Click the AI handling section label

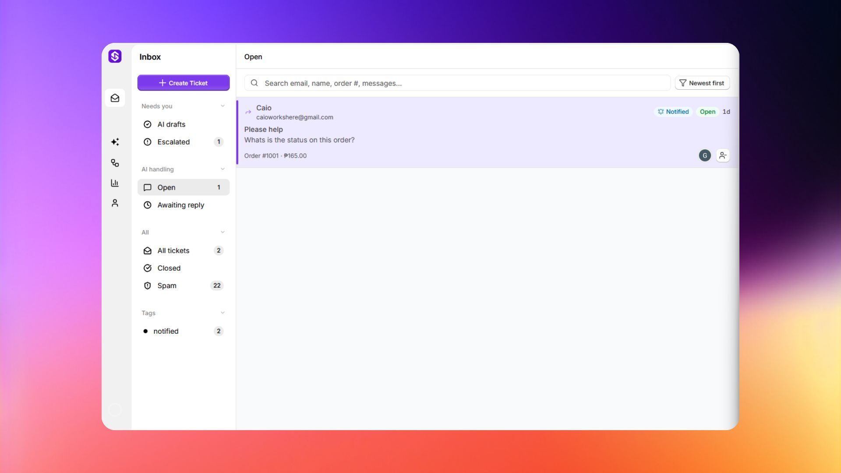[x=158, y=169]
